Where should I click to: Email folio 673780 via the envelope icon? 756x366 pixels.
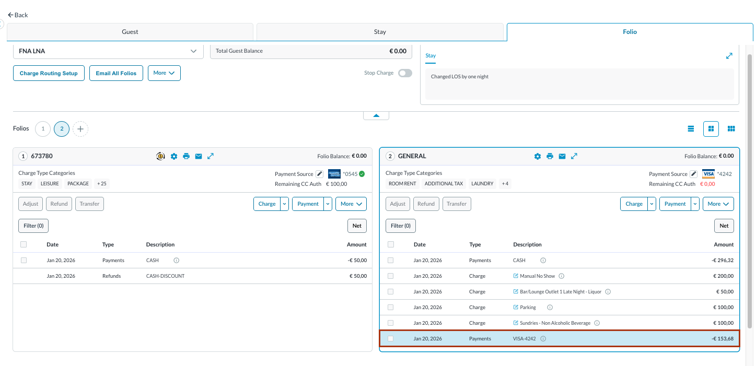click(x=199, y=156)
